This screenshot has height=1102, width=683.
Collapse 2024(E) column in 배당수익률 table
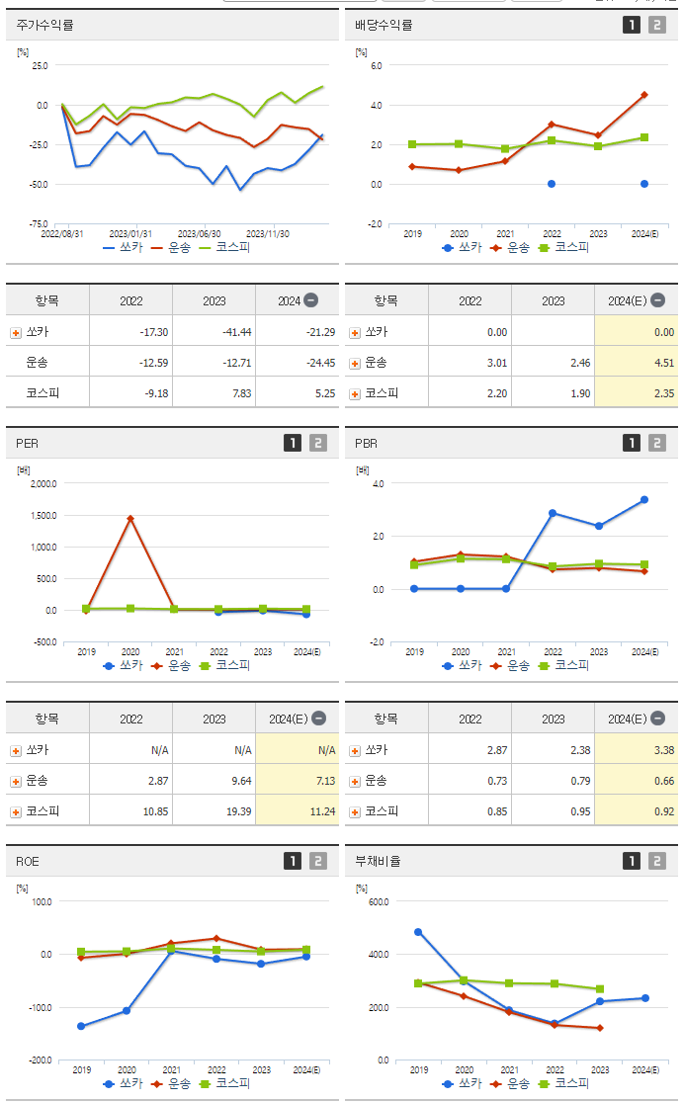[x=657, y=300]
